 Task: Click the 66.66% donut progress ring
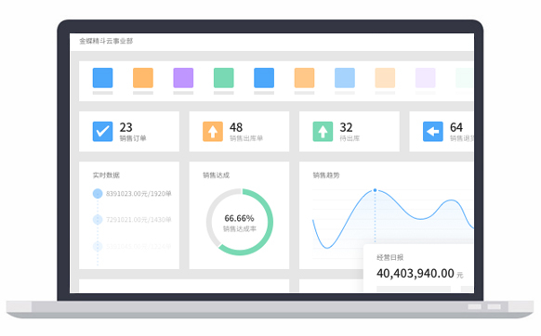pos(240,222)
